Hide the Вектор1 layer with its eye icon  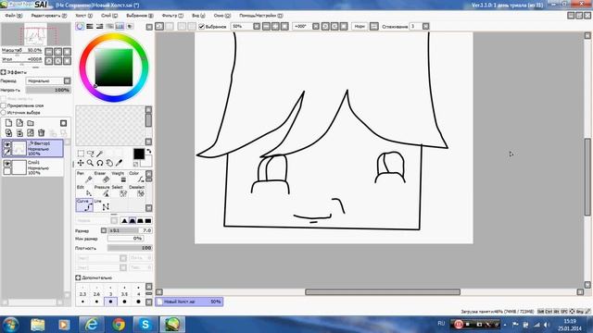[x=7, y=144]
